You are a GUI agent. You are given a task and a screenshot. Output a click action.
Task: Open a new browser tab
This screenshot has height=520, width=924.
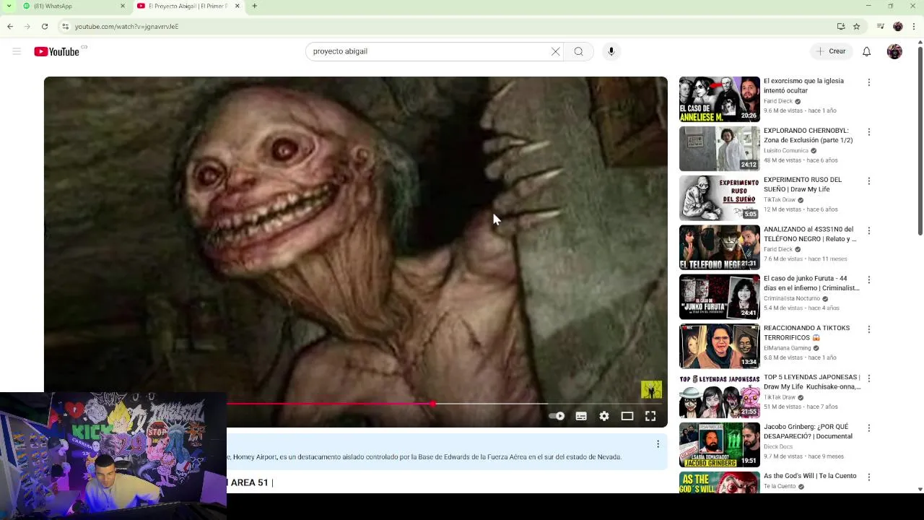(x=255, y=6)
